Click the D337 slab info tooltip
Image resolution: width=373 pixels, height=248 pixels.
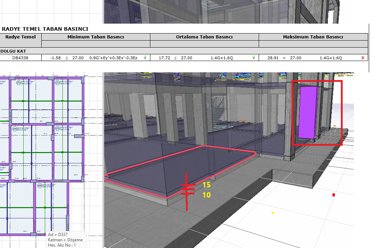tap(66, 240)
